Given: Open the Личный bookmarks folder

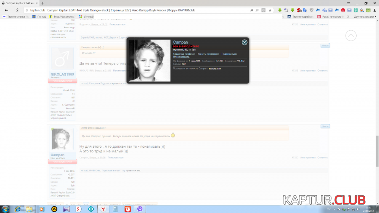Looking at the screenshot, I should pos(86,17).
